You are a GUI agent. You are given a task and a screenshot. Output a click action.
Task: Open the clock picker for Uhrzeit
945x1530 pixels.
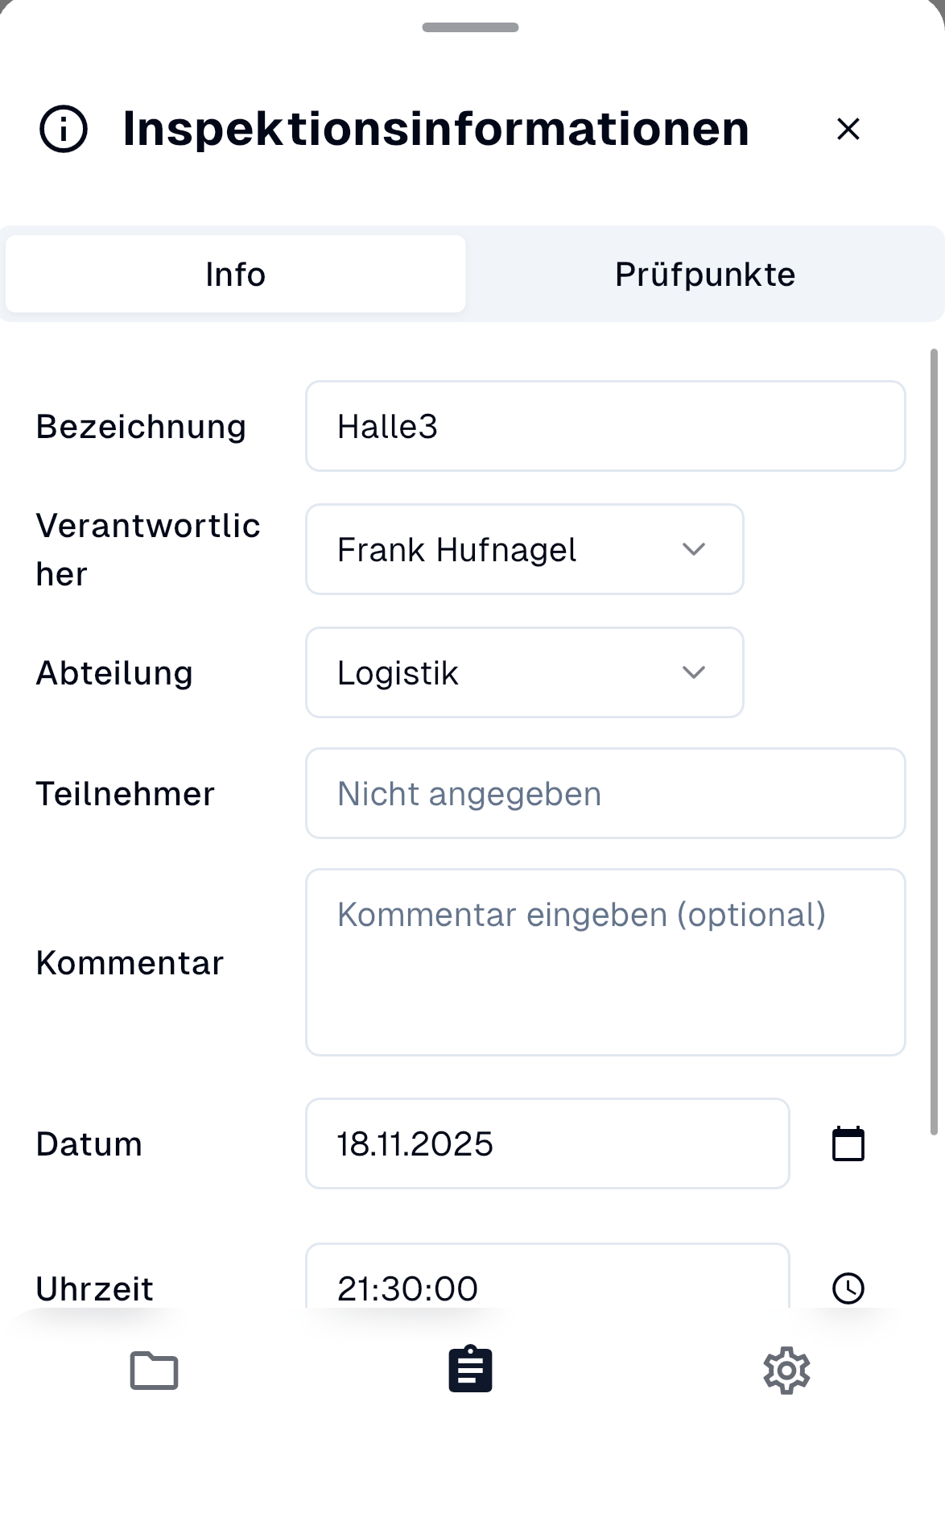pos(848,1287)
